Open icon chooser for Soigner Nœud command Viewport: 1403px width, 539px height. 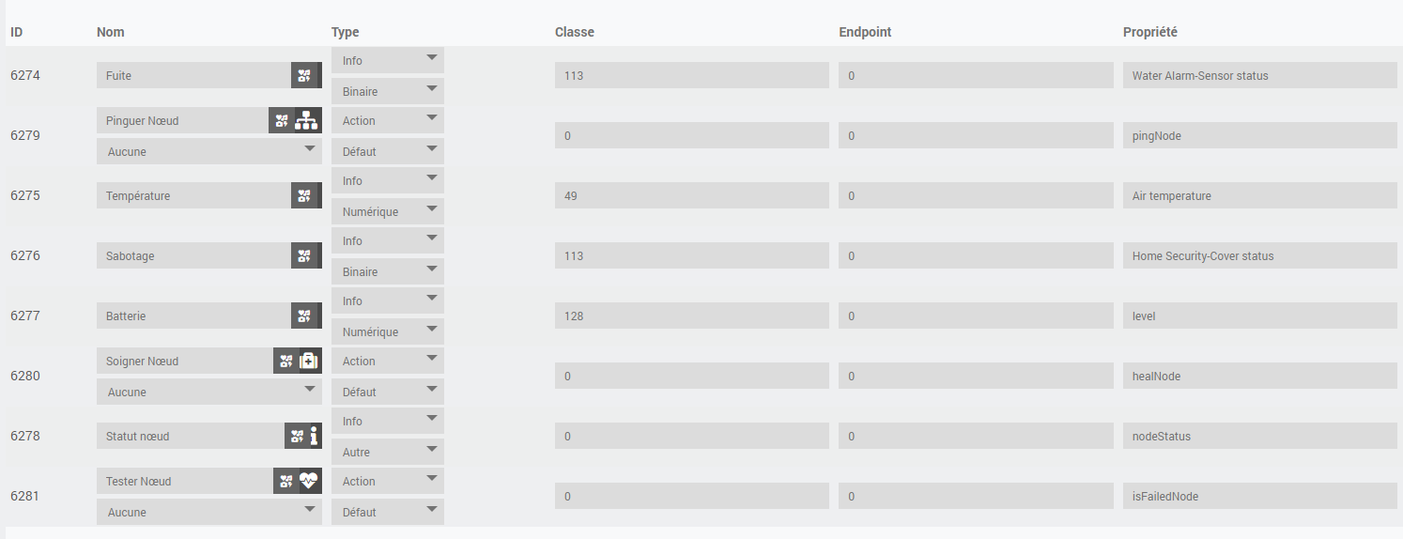click(x=285, y=361)
